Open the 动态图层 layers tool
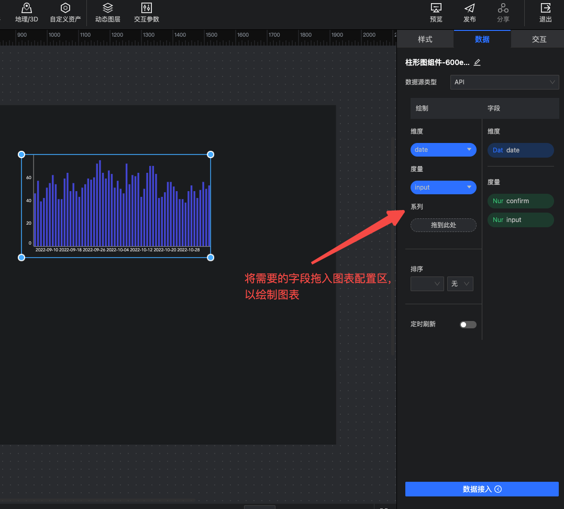 [107, 13]
